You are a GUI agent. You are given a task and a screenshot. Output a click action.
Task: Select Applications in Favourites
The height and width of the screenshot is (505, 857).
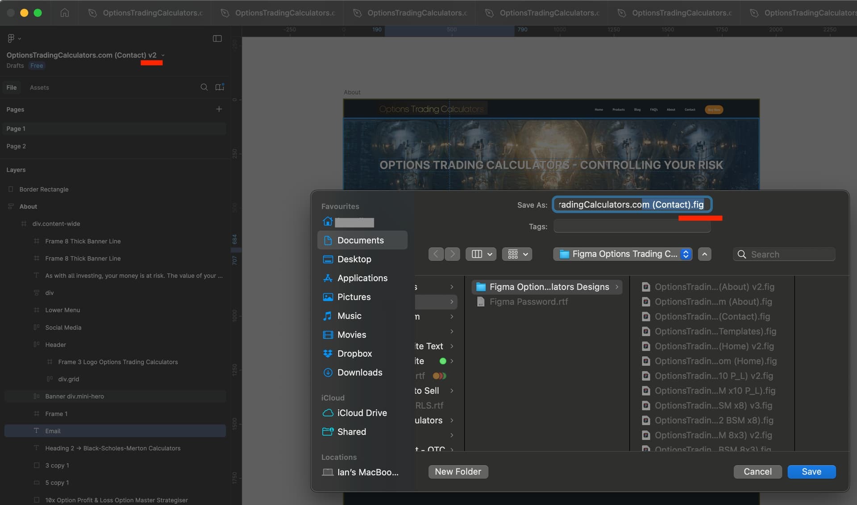click(x=362, y=278)
